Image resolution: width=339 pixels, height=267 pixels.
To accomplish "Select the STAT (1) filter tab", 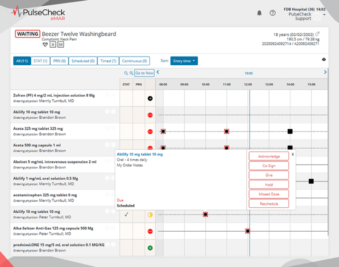I will pos(40,61).
